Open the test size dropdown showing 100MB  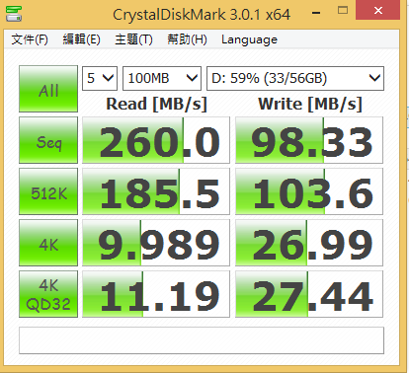(162, 78)
